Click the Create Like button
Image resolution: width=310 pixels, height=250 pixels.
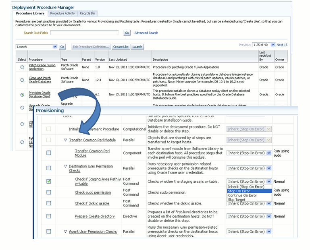(x=121, y=47)
